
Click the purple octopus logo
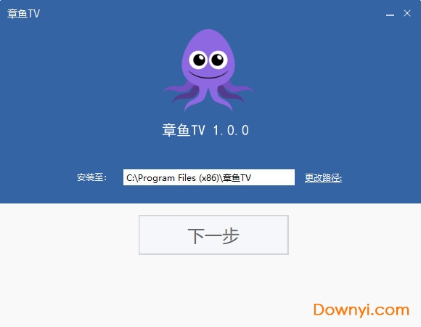[208, 70]
